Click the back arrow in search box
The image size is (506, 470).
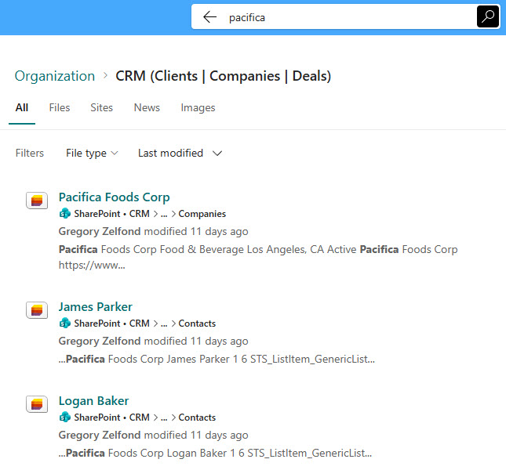click(209, 17)
